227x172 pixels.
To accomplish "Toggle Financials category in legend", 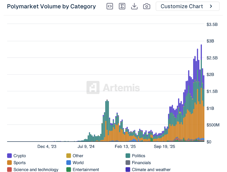I will point(141,163).
